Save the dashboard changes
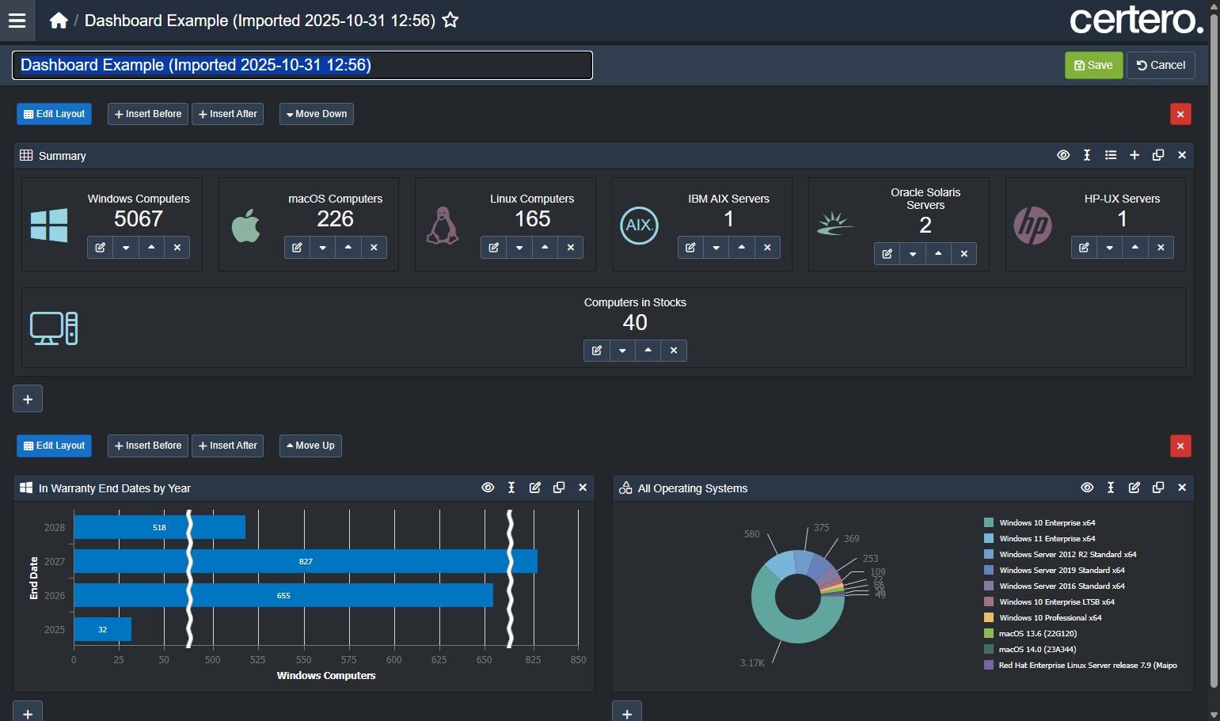This screenshot has height=721, width=1220. [x=1093, y=65]
